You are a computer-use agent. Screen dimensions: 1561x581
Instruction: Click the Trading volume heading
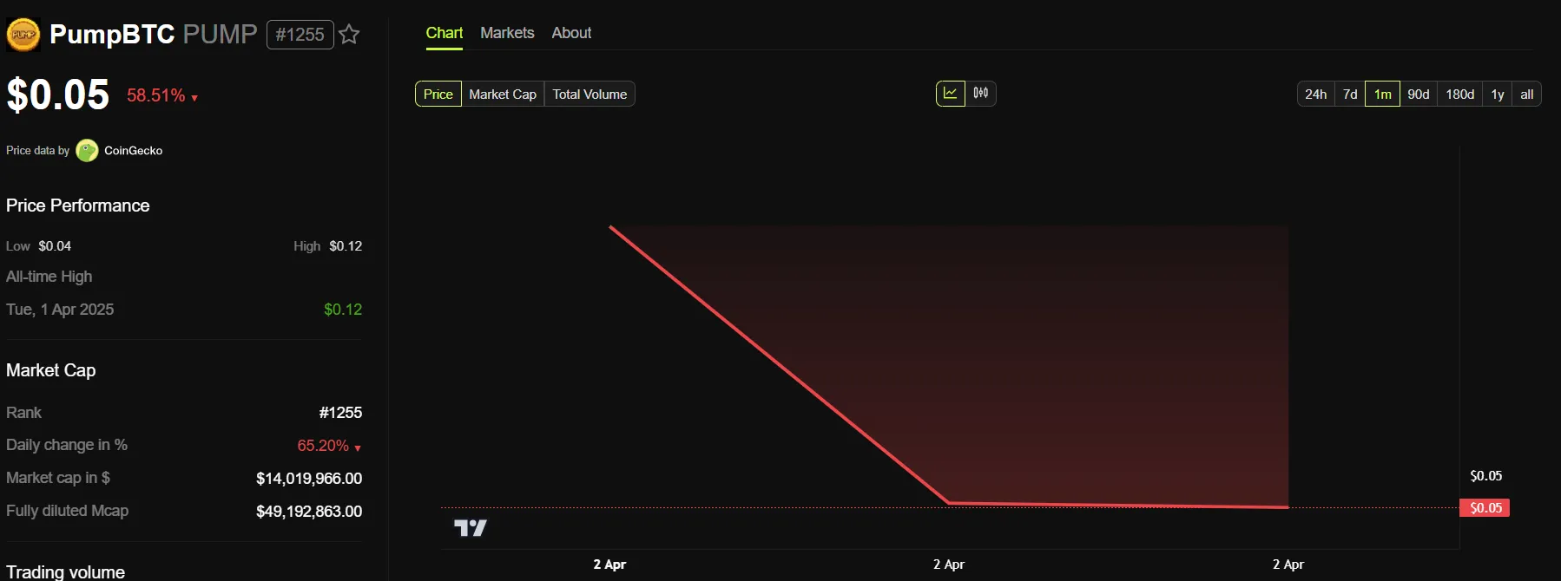point(66,571)
